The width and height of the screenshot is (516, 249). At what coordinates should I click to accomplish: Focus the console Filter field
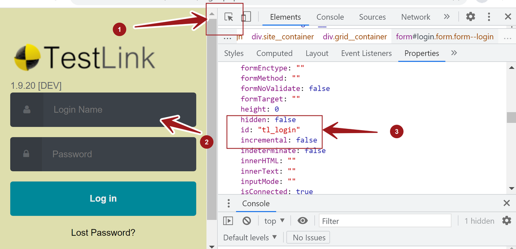point(385,221)
